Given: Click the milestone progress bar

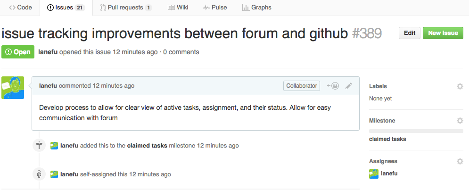Looking at the screenshot, I should tap(416, 131).
